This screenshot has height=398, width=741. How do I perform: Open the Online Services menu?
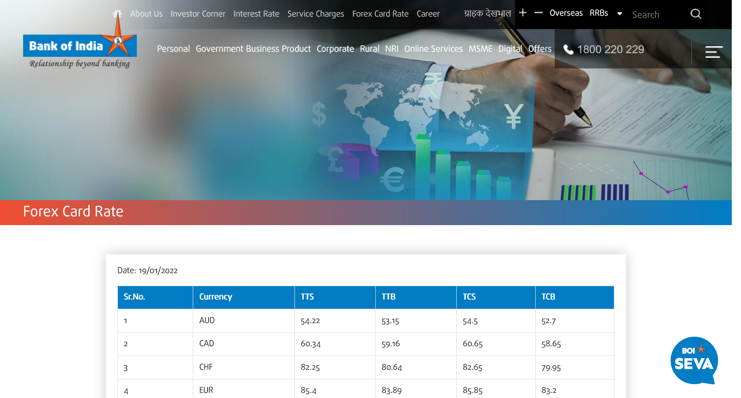(433, 49)
